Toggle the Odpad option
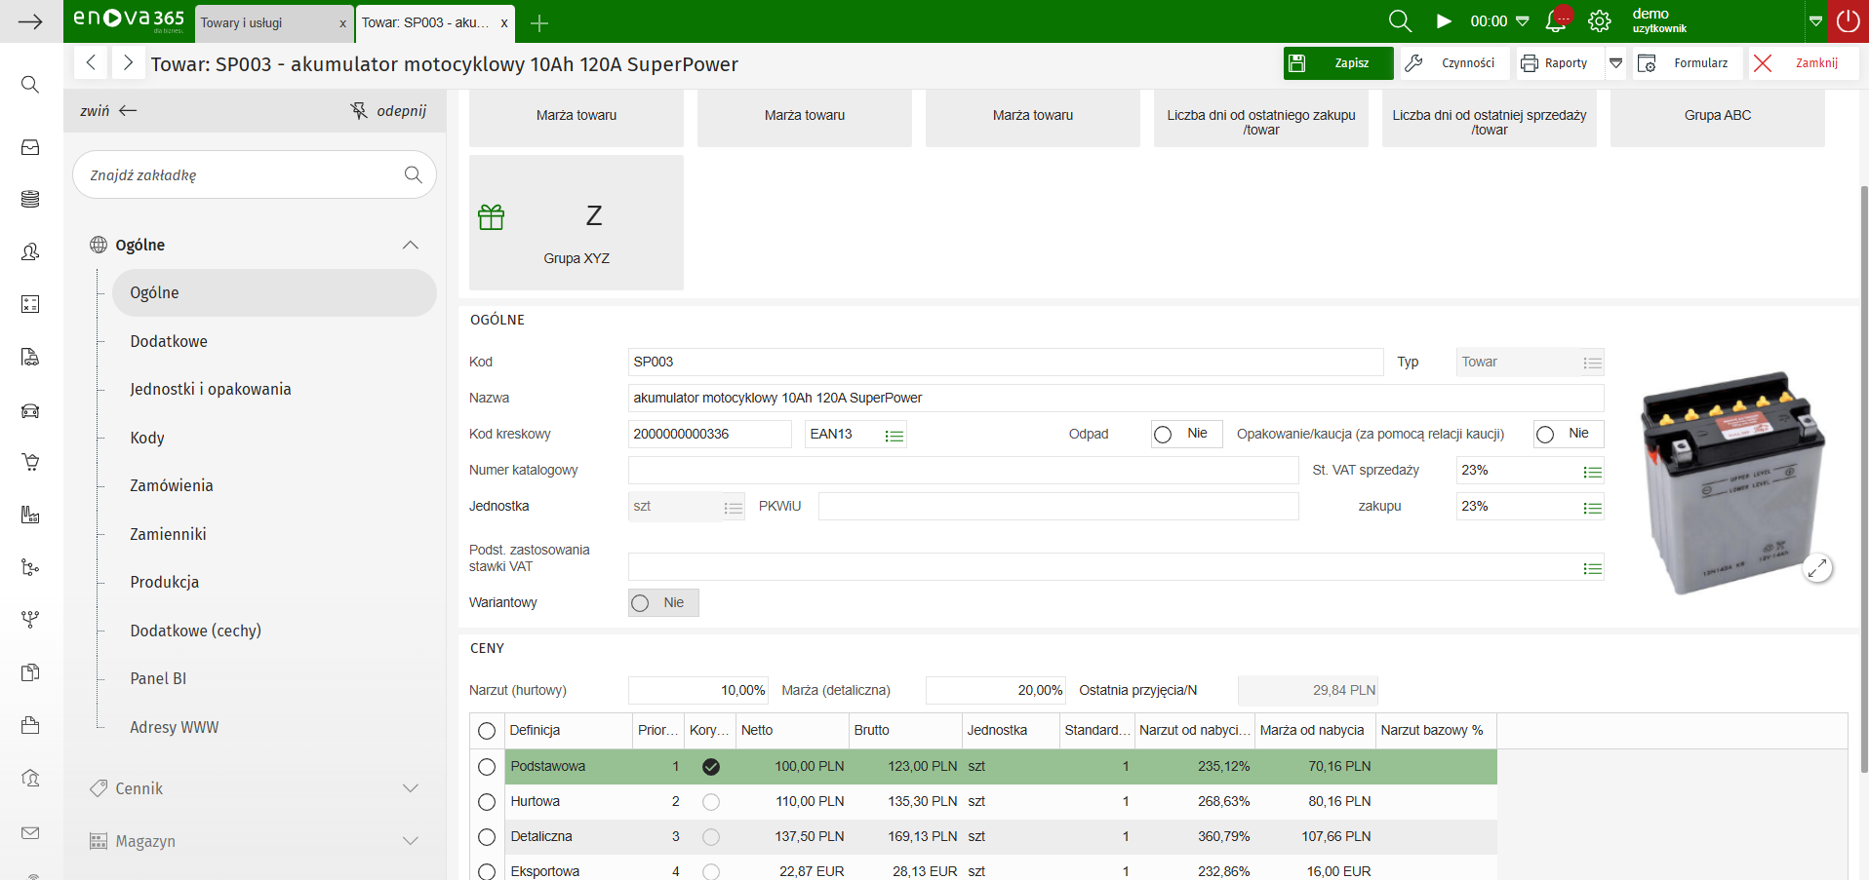Viewport: 1869px width, 880px height. point(1163,435)
